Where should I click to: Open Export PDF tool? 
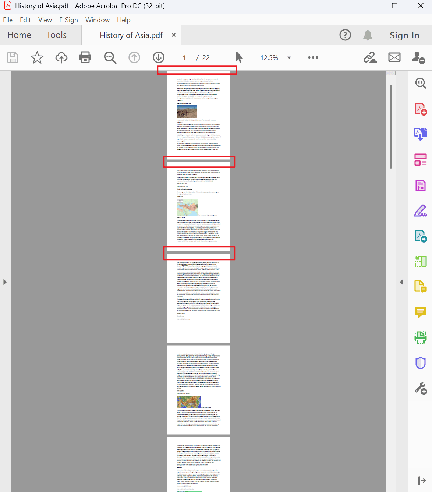421,236
